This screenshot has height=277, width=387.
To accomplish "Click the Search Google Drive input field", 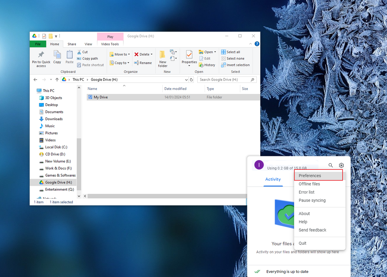I will click(224, 79).
